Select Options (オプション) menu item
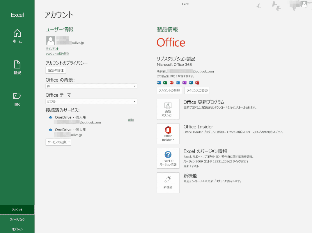The height and width of the screenshot is (233, 312). pyautogui.click(x=17, y=229)
